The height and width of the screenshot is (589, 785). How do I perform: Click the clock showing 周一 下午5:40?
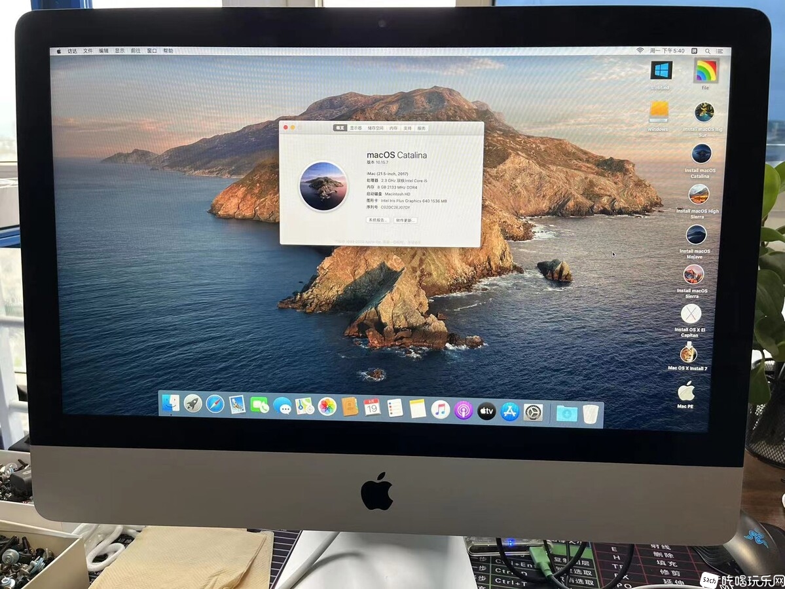pyautogui.click(x=667, y=50)
